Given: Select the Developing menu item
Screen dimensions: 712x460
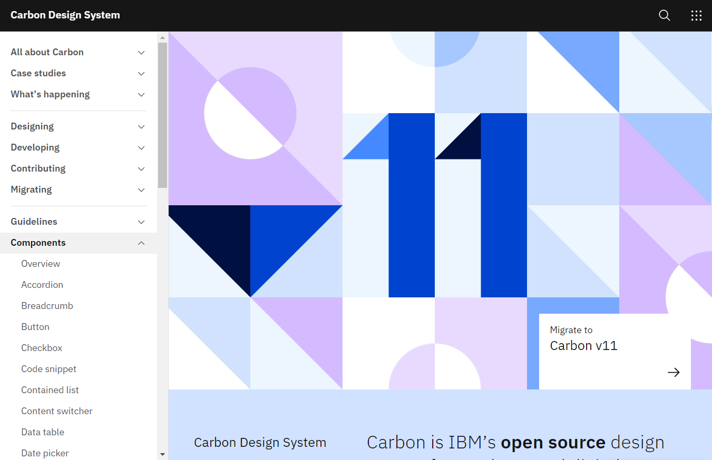Looking at the screenshot, I should coord(79,147).
